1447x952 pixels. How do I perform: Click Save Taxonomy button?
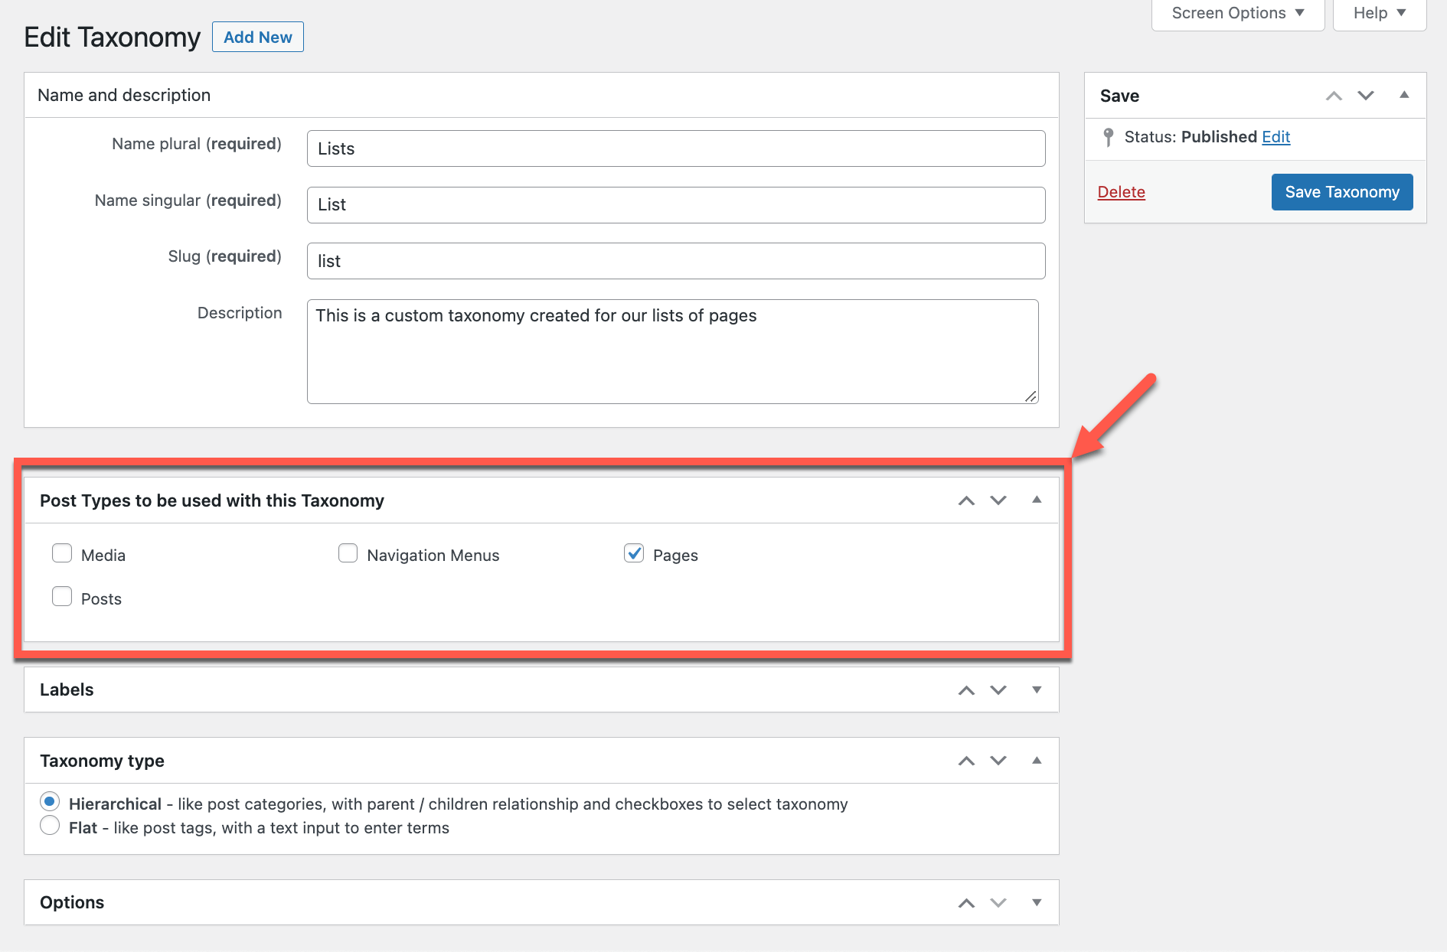(x=1342, y=192)
